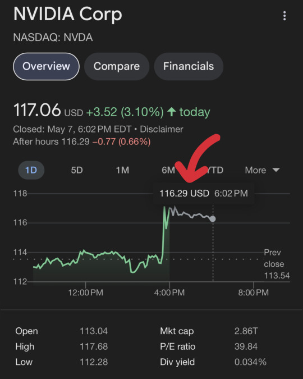Viewport: 303px width, 379px height.
Task: Click the Mkt cap value 2.86T
Action: 246,331
